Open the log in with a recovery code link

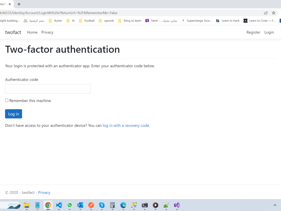pos(126,125)
